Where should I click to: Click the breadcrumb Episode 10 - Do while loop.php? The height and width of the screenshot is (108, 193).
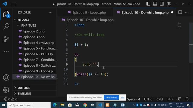click(90, 20)
